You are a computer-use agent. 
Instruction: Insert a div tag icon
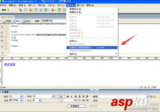(41, 10)
